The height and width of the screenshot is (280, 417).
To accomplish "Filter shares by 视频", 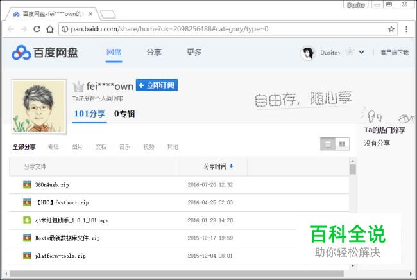I will pos(149,147).
